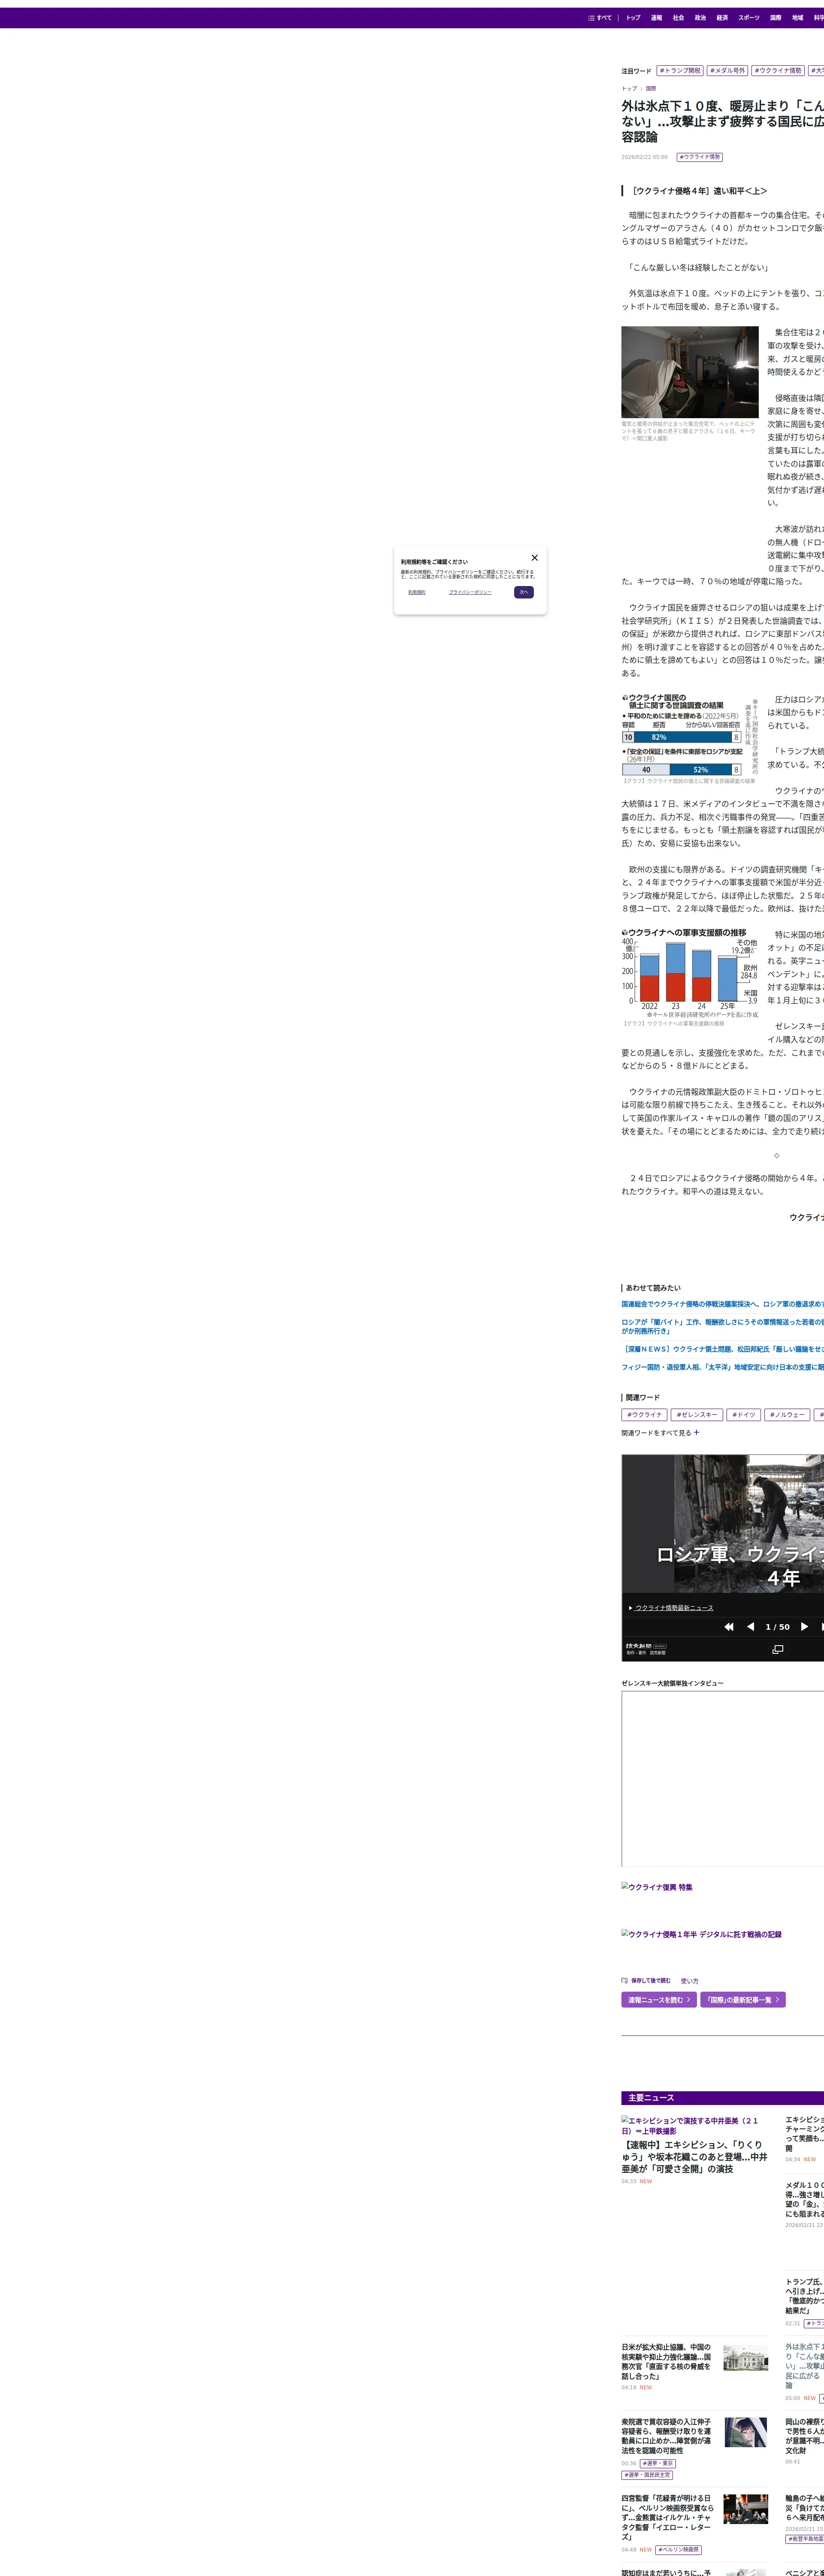Image resolution: width=824 pixels, height=2576 pixels.
Task: Click the 次へ button in the popup
Action: (x=524, y=592)
